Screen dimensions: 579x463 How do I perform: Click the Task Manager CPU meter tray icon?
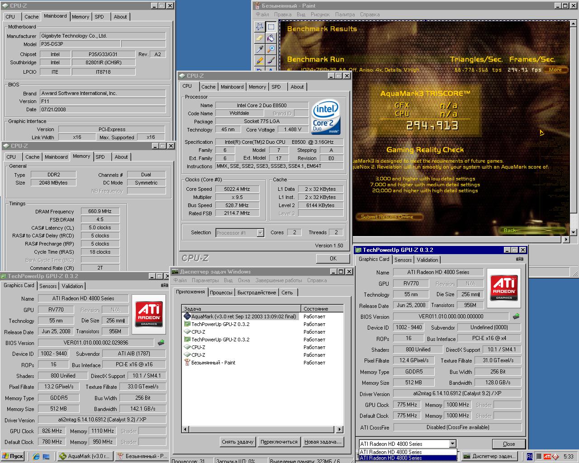(x=538, y=457)
